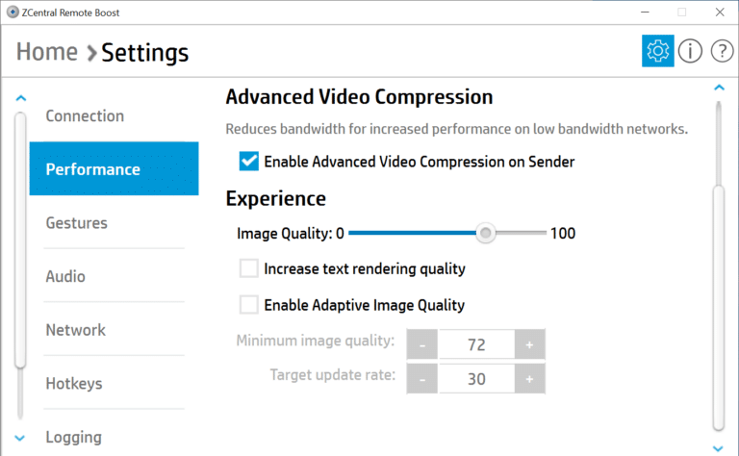Enable Increase text rendering quality
This screenshot has height=456, width=739.
coord(249,268)
